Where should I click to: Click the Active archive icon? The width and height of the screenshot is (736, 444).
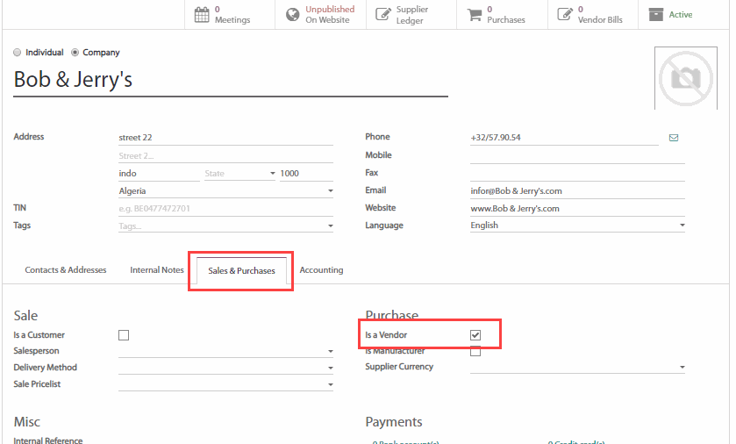click(656, 14)
